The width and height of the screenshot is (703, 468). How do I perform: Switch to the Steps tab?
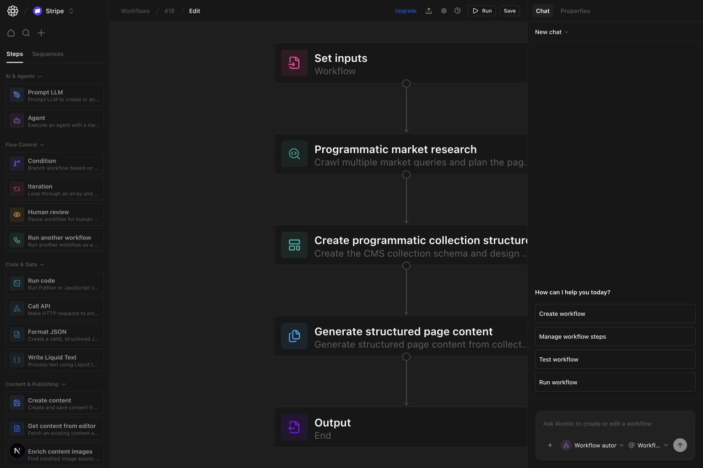(x=15, y=54)
